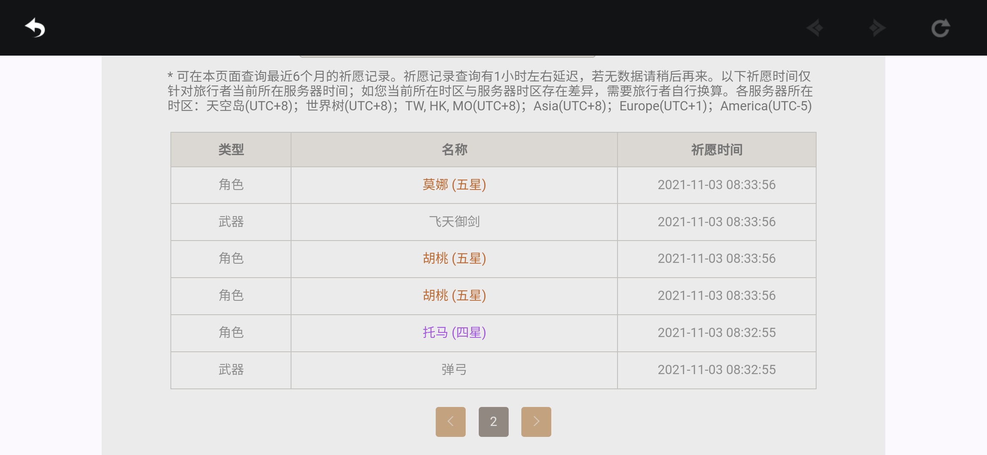This screenshot has height=455, width=987.
Task: Click the current page number 2
Action: [x=493, y=421]
